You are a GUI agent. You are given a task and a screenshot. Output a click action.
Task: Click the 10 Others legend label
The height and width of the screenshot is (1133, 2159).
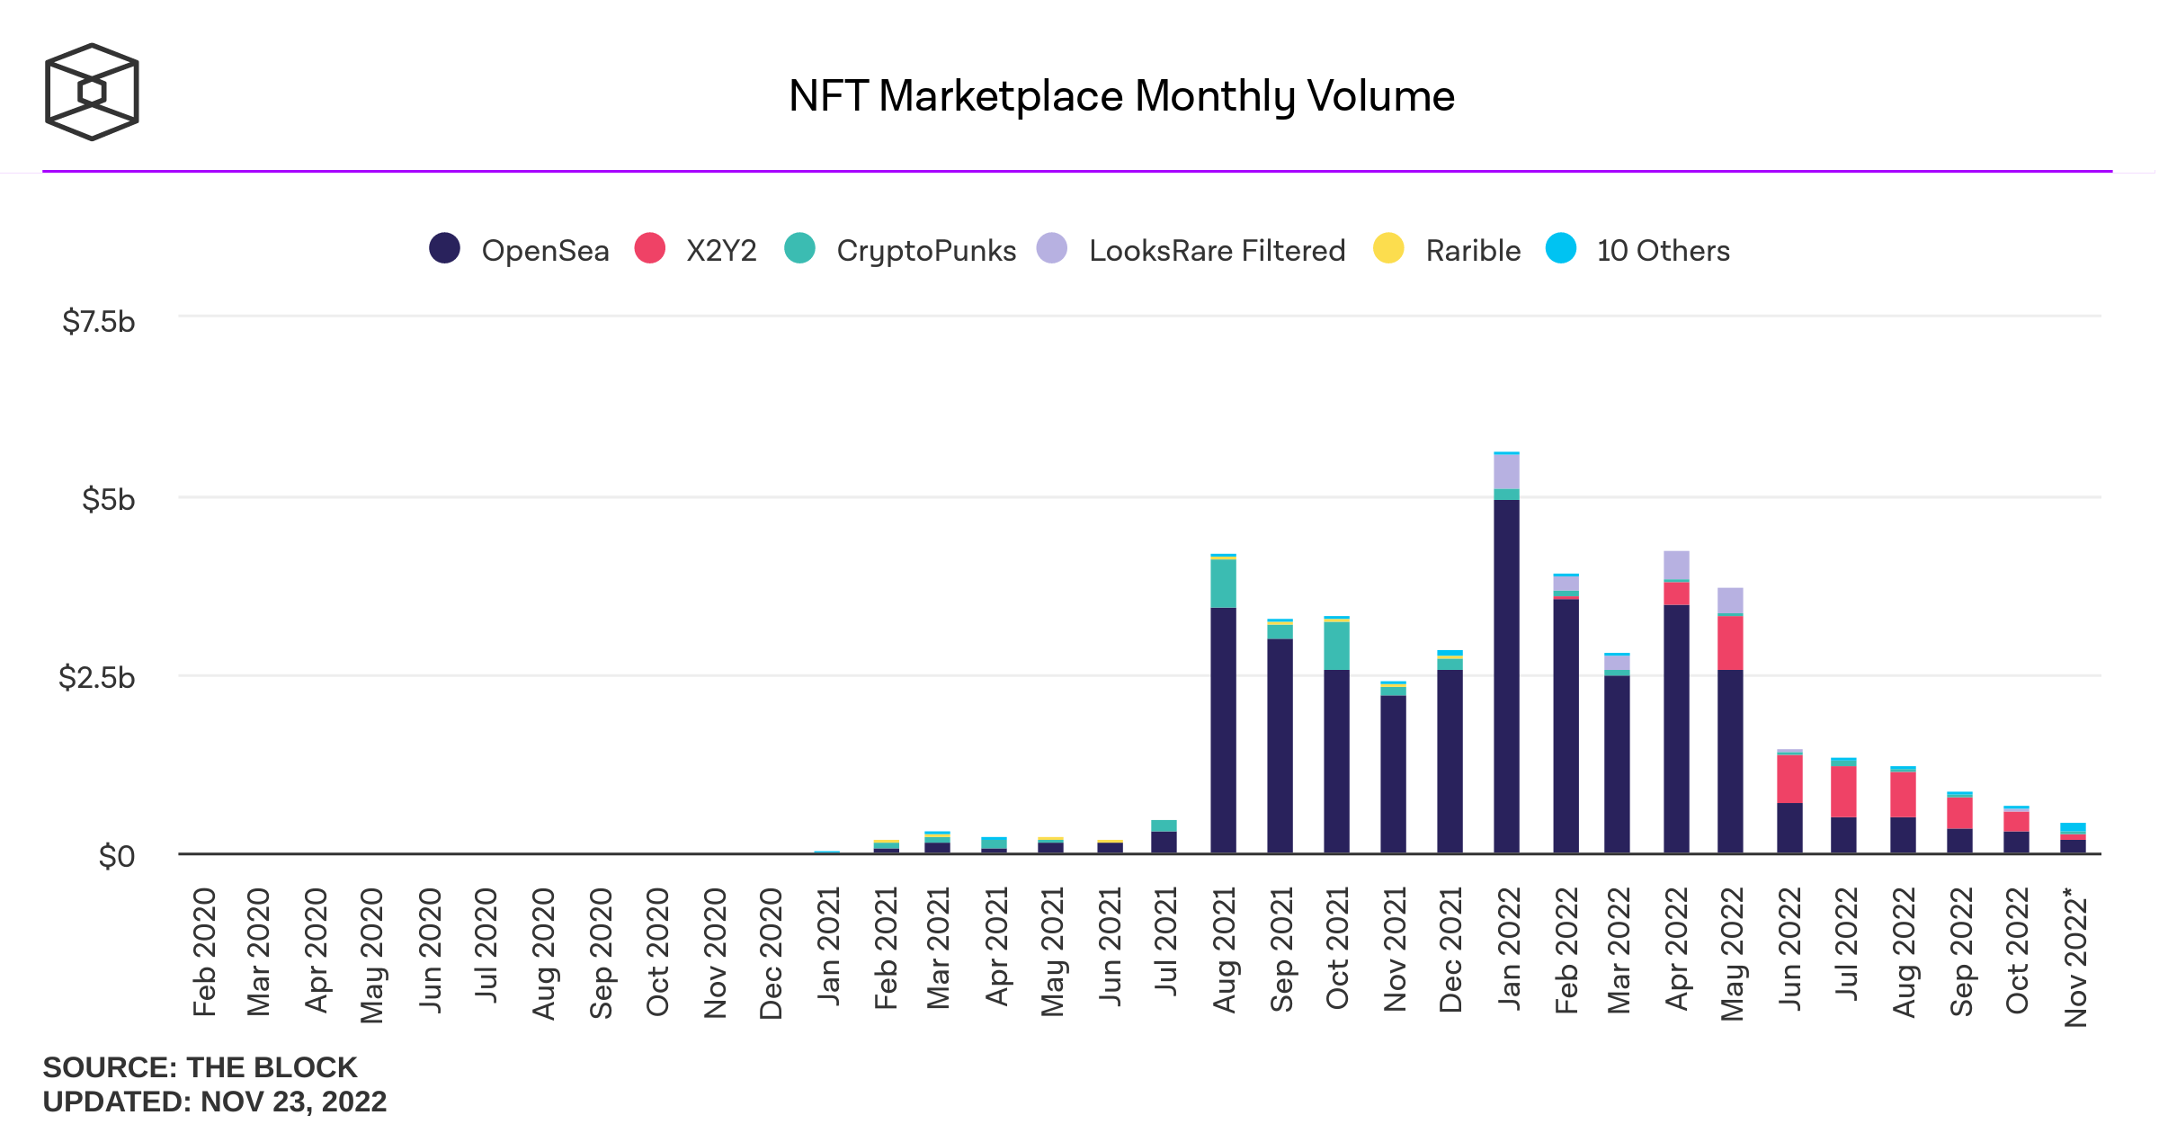pos(1663,251)
